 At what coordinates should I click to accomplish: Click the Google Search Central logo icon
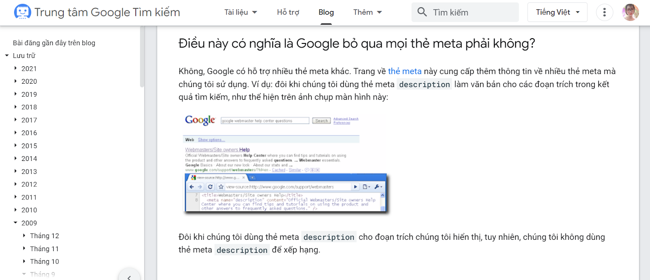[22, 12]
